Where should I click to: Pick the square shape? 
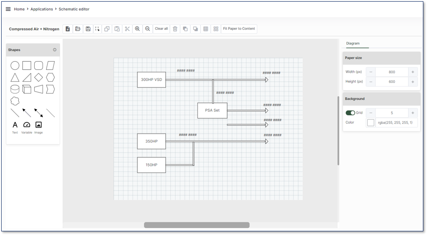point(27,66)
